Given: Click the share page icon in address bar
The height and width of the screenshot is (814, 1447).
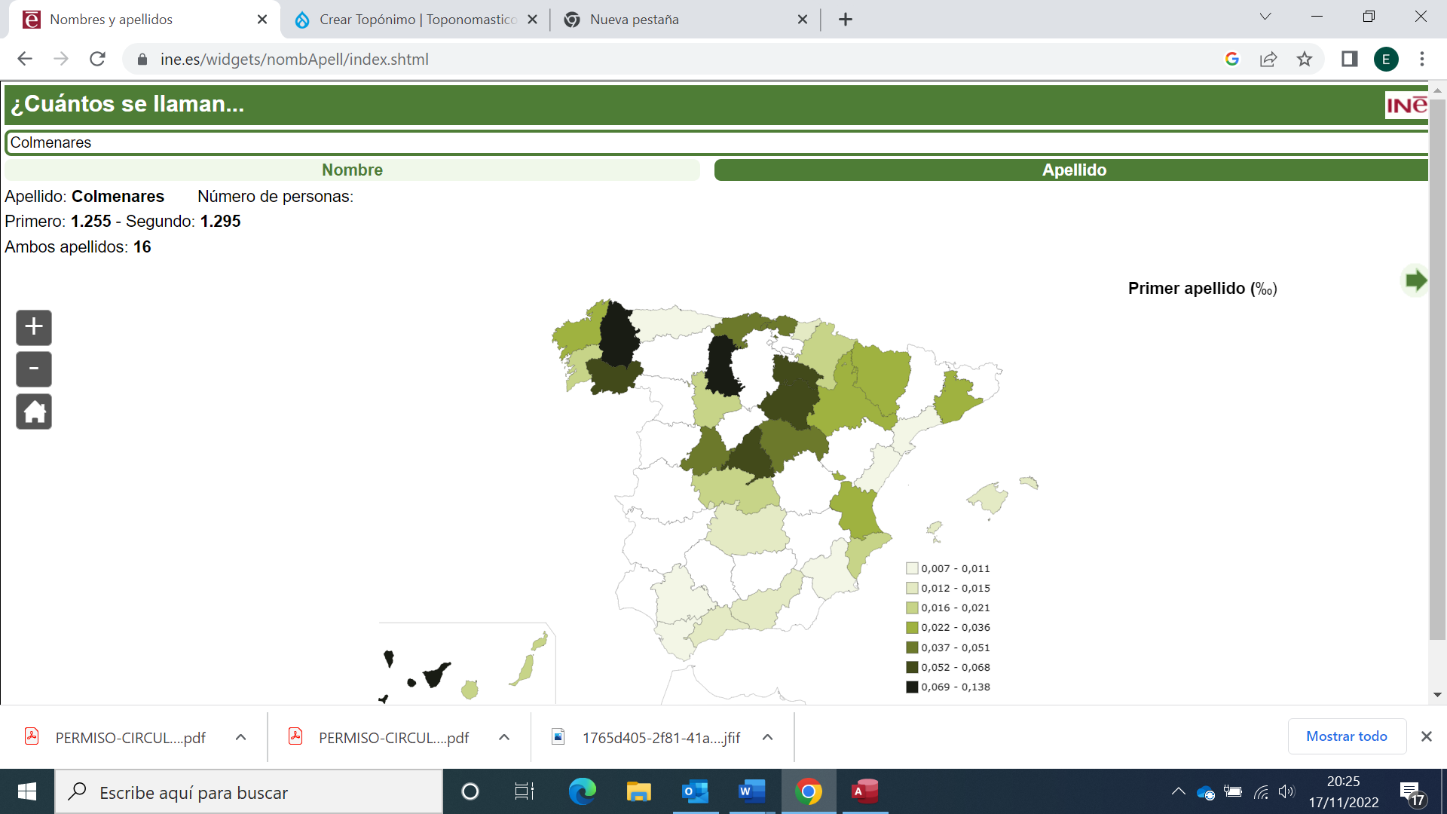Looking at the screenshot, I should pyautogui.click(x=1268, y=60).
